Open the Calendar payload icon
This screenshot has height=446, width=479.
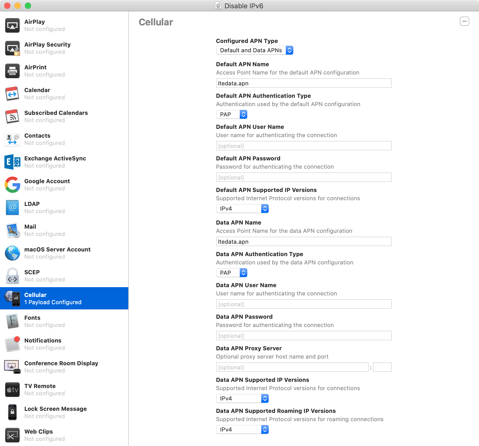tap(12, 94)
